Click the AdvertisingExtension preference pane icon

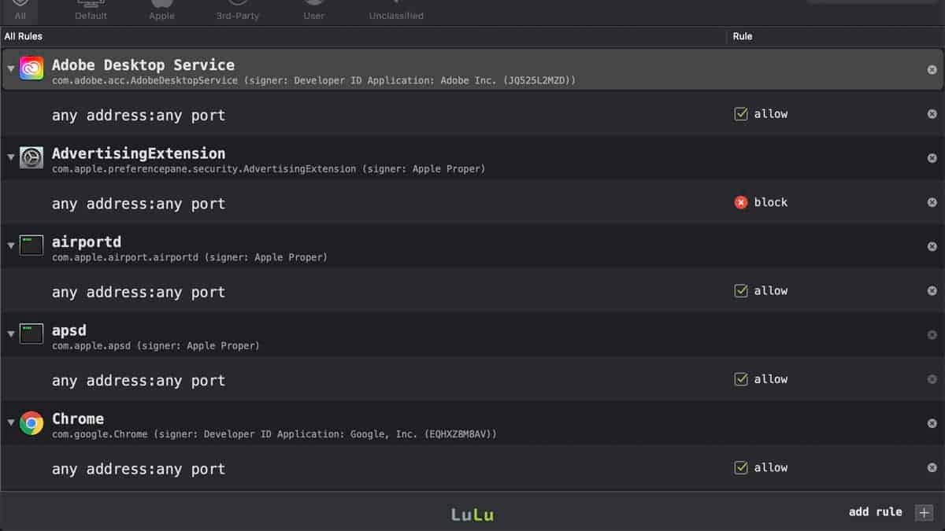[31, 157]
